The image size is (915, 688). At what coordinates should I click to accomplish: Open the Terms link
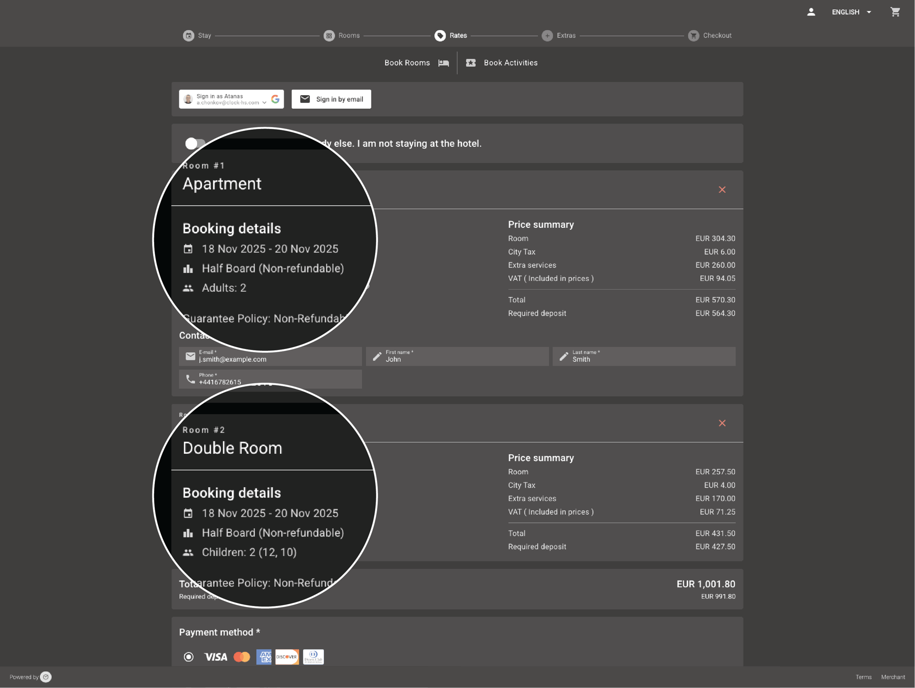click(x=864, y=677)
